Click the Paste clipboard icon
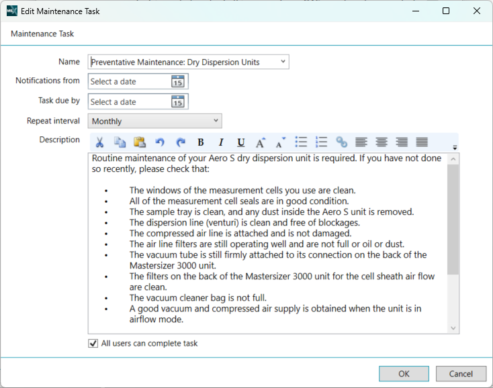Screen dimensions: 493x388 click(140, 142)
